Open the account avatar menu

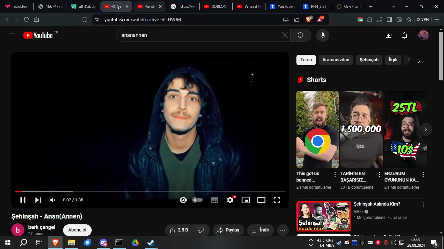click(423, 35)
